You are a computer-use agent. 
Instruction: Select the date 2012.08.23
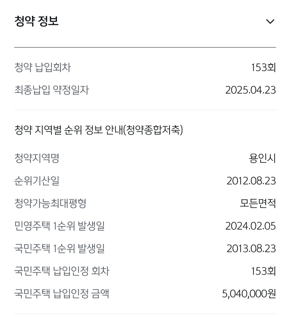[x=251, y=181]
